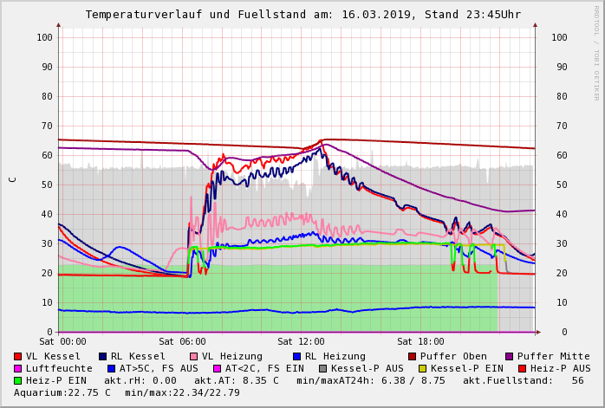The height and width of the screenshot is (408, 605).
Task: Select the pink VL Heizung legend swatch
Action: pos(193,356)
